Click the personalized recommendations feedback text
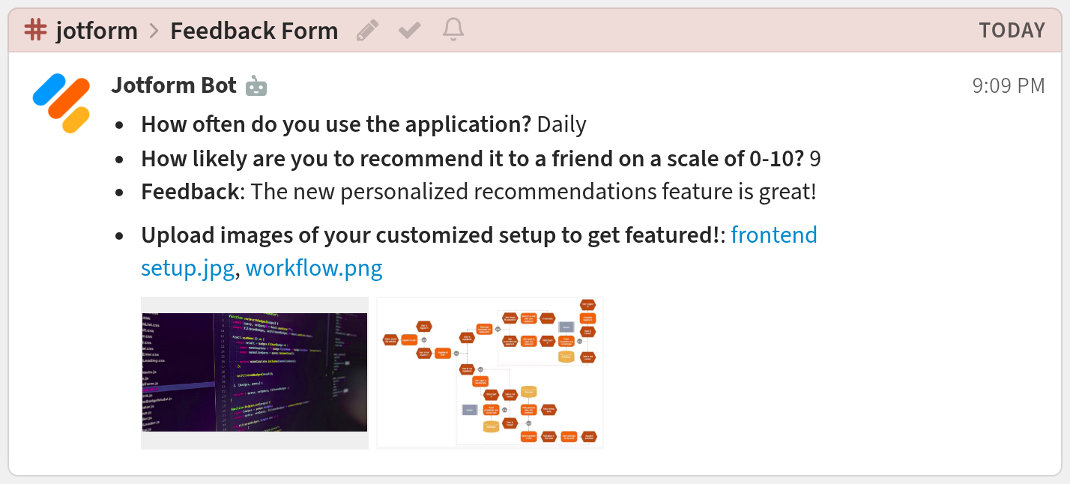Viewport: 1070px width, 484px height. point(533,192)
